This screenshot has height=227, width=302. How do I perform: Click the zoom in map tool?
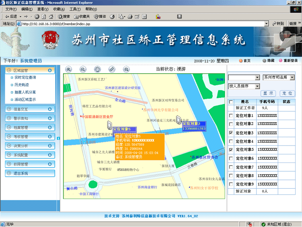coord(69,69)
